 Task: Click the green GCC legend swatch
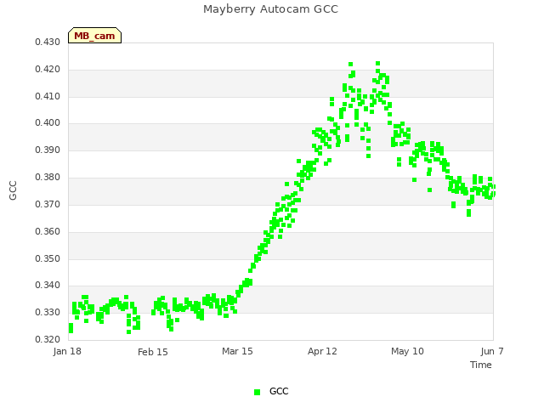(257, 392)
